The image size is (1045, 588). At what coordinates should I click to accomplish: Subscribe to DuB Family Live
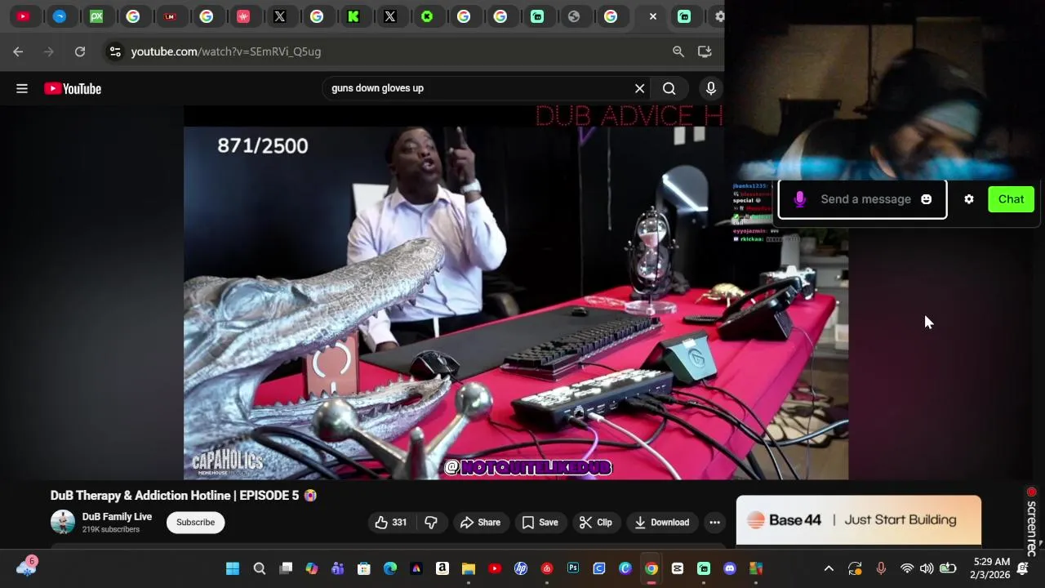(195, 523)
